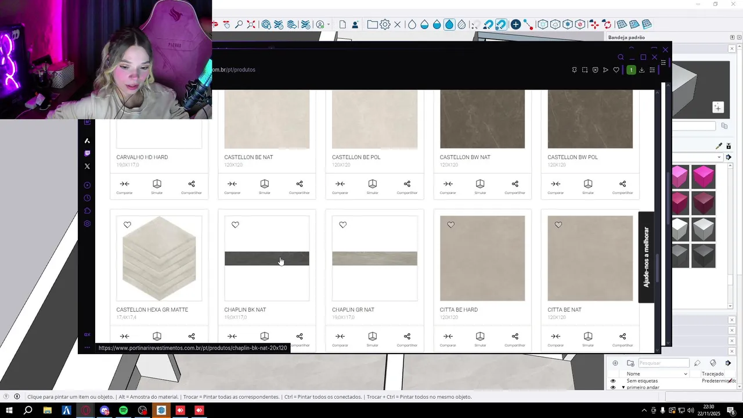This screenshot has height=418, width=743.
Task: Add a new tag with plus icon
Action: [x=615, y=363]
